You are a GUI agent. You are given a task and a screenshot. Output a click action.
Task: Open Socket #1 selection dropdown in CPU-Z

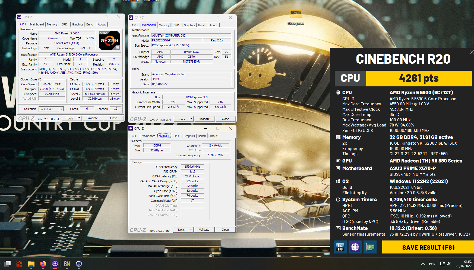[51, 109]
